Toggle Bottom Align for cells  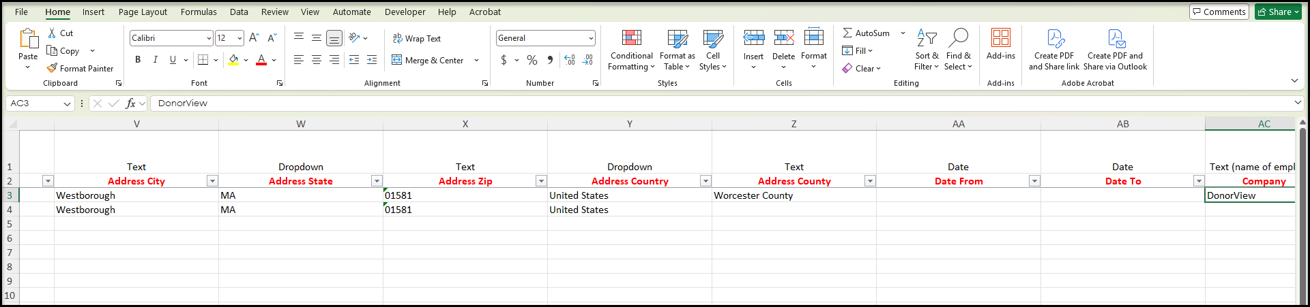click(334, 38)
